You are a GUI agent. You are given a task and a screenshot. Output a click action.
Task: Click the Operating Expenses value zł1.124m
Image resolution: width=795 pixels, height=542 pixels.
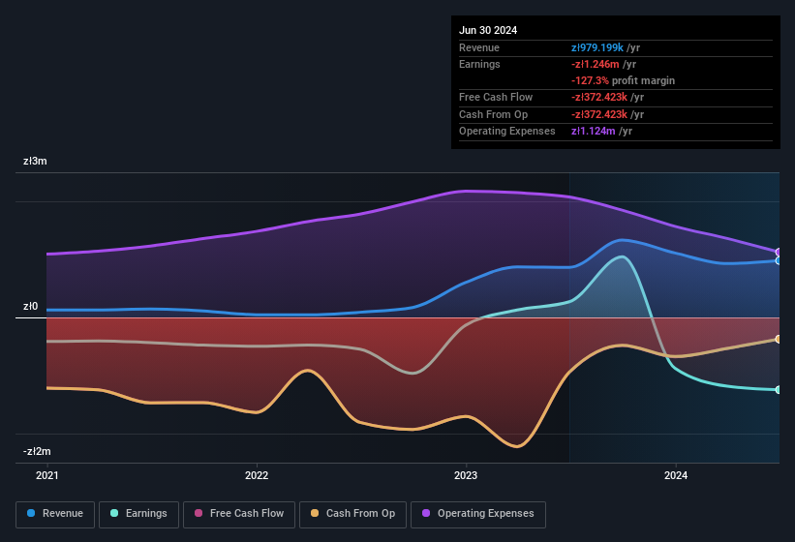594,132
